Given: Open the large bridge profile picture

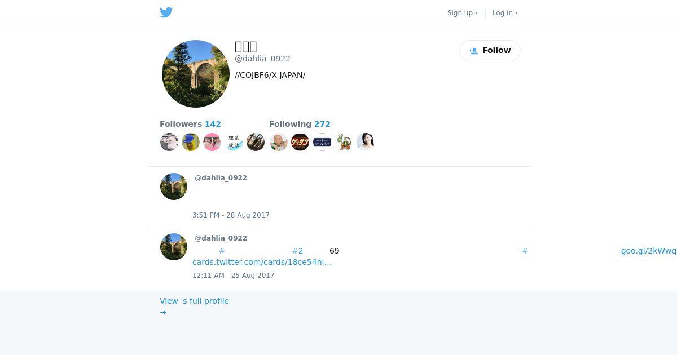Looking at the screenshot, I should tap(196, 74).
